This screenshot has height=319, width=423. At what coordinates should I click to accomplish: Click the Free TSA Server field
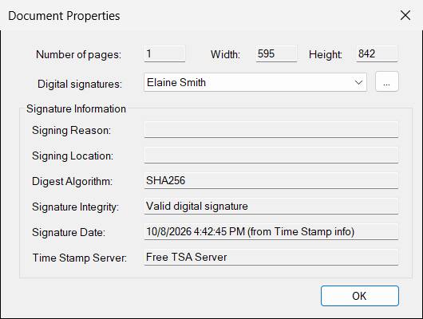pyautogui.click(x=271, y=257)
